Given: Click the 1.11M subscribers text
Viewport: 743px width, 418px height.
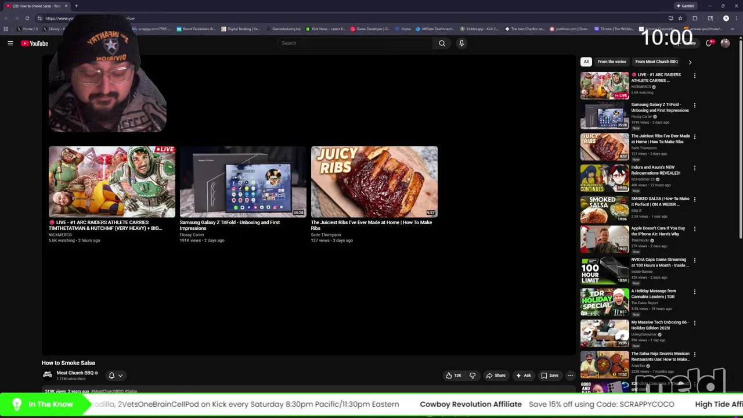Looking at the screenshot, I should [x=71, y=379].
